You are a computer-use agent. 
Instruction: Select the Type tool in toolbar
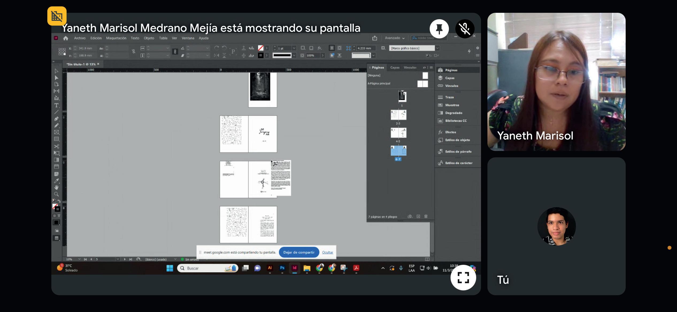click(56, 105)
